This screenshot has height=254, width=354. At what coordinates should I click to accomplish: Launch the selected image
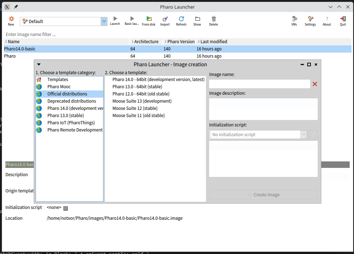coord(115,21)
